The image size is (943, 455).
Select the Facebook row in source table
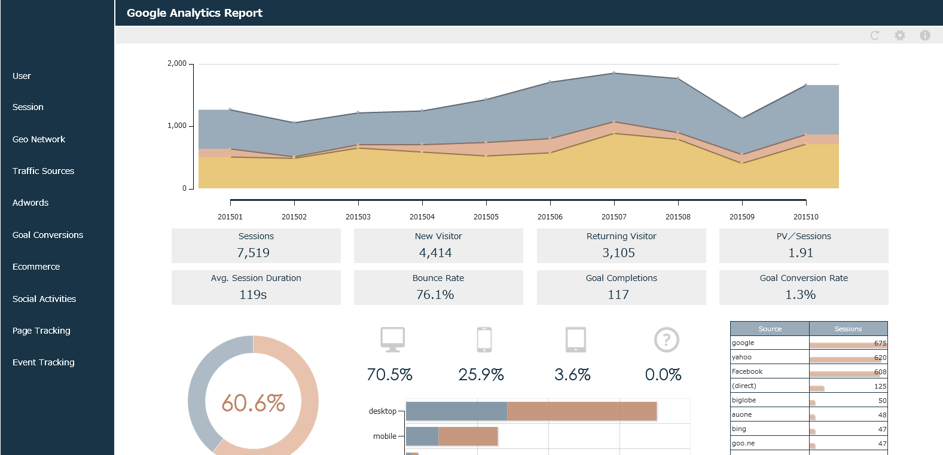809,372
